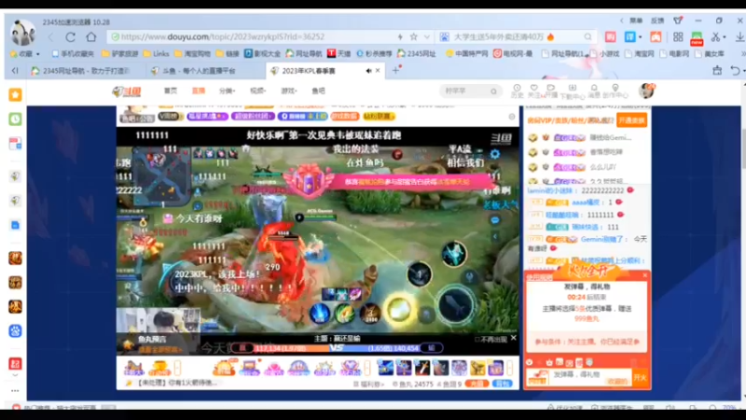Open the 福利券 link under the video
746x420 pixels.
[367, 384]
